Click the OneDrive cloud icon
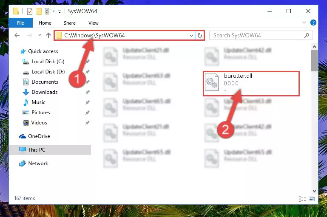This screenshot has width=327, height=217. 23,136
